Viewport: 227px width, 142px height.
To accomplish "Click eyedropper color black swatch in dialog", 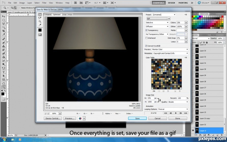I will click(40, 30).
